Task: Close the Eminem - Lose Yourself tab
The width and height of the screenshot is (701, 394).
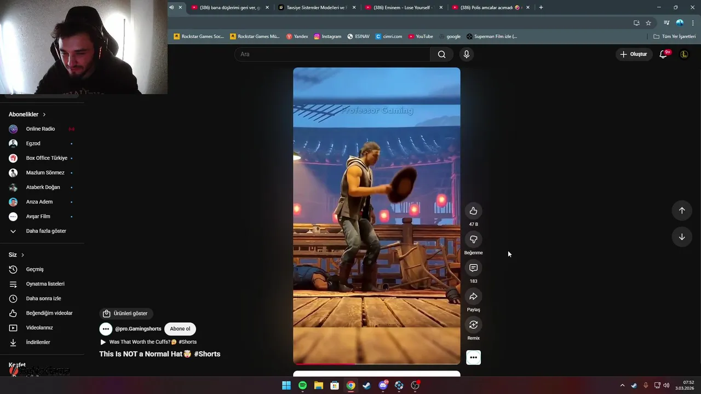Action: (x=441, y=8)
